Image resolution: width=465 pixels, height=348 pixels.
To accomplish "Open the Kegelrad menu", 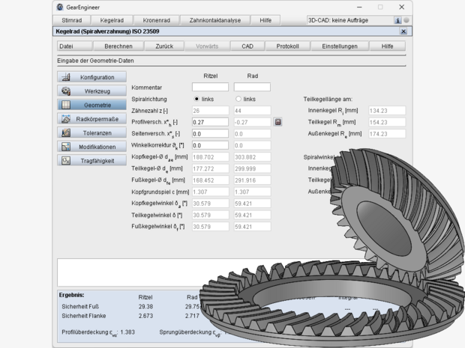I will [112, 20].
